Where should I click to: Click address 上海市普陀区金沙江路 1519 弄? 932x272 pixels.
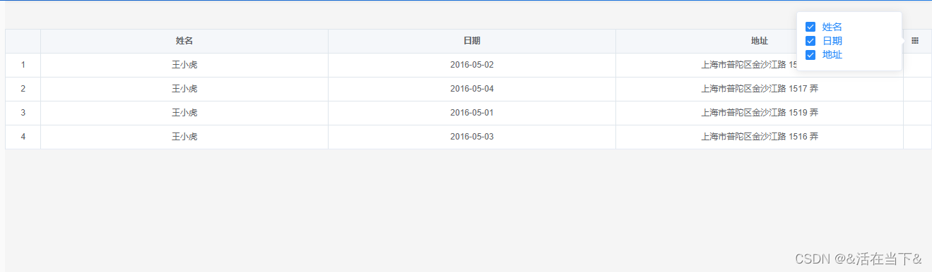pyautogui.click(x=760, y=113)
